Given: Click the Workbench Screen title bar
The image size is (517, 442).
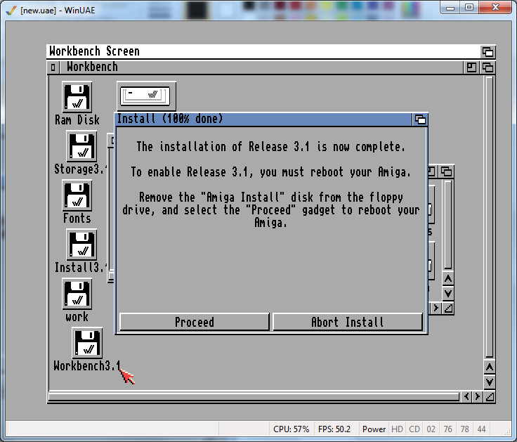Looking at the screenshot, I should (264, 52).
